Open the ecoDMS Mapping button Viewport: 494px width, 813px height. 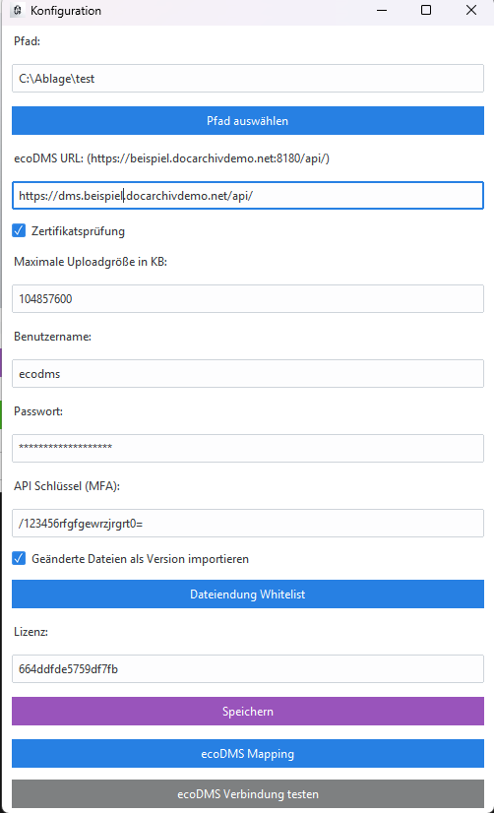pos(248,754)
